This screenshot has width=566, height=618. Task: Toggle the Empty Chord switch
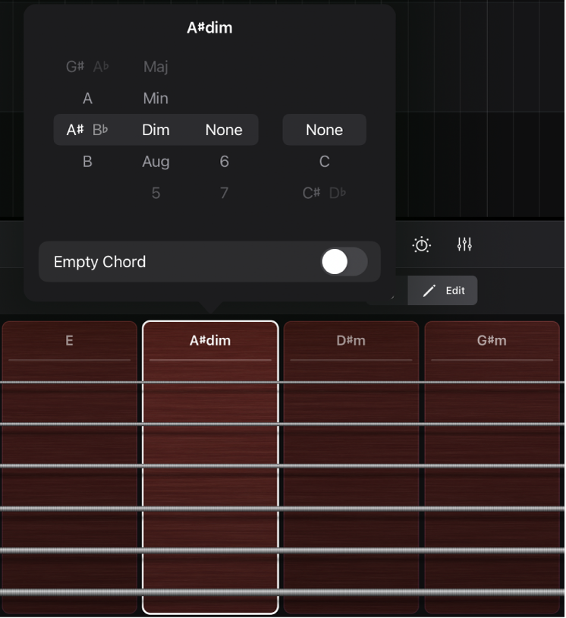[344, 262]
